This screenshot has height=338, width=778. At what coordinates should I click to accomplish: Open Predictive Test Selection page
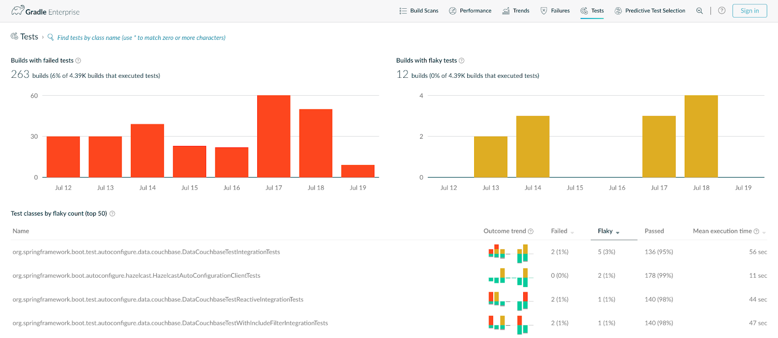[x=650, y=11]
